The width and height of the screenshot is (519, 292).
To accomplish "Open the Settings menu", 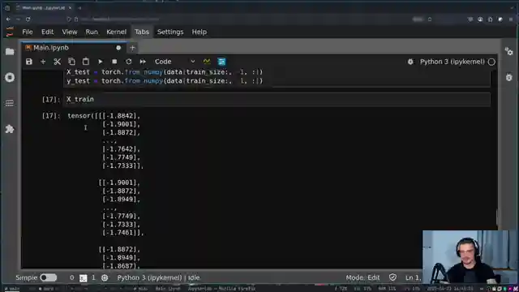I will pos(170,32).
